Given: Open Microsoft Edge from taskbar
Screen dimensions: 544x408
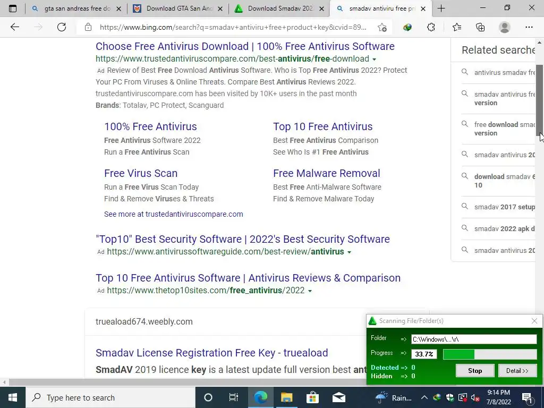Looking at the screenshot, I should tap(260, 397).
